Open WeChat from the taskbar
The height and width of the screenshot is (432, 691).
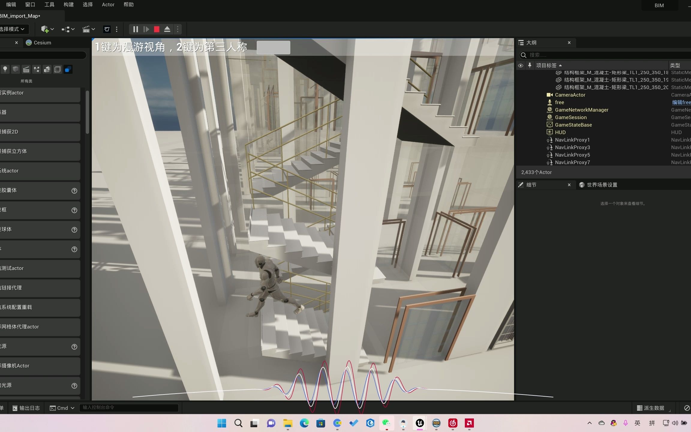pos(387,423)
